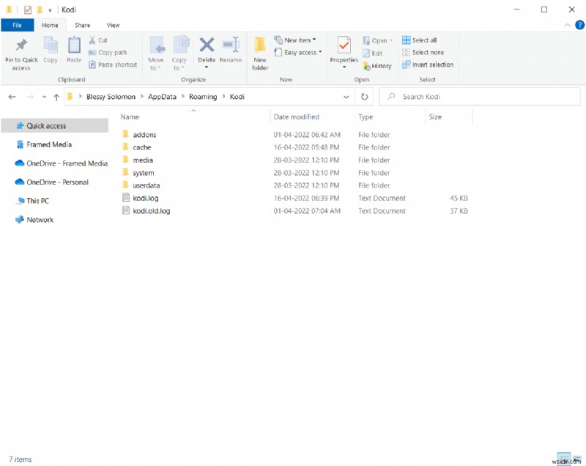Expand the Delete button dropdown arrow

coord(207,67)
